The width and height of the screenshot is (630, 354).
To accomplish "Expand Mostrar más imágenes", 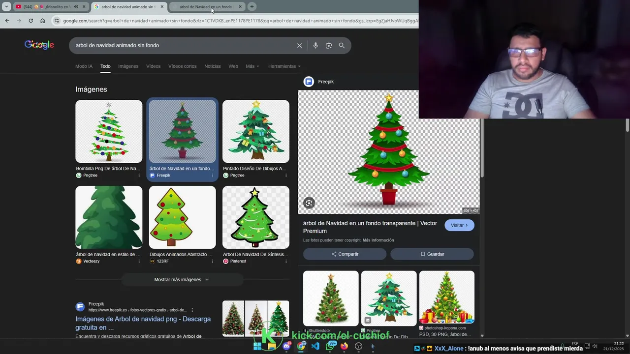I will (182, 280).
